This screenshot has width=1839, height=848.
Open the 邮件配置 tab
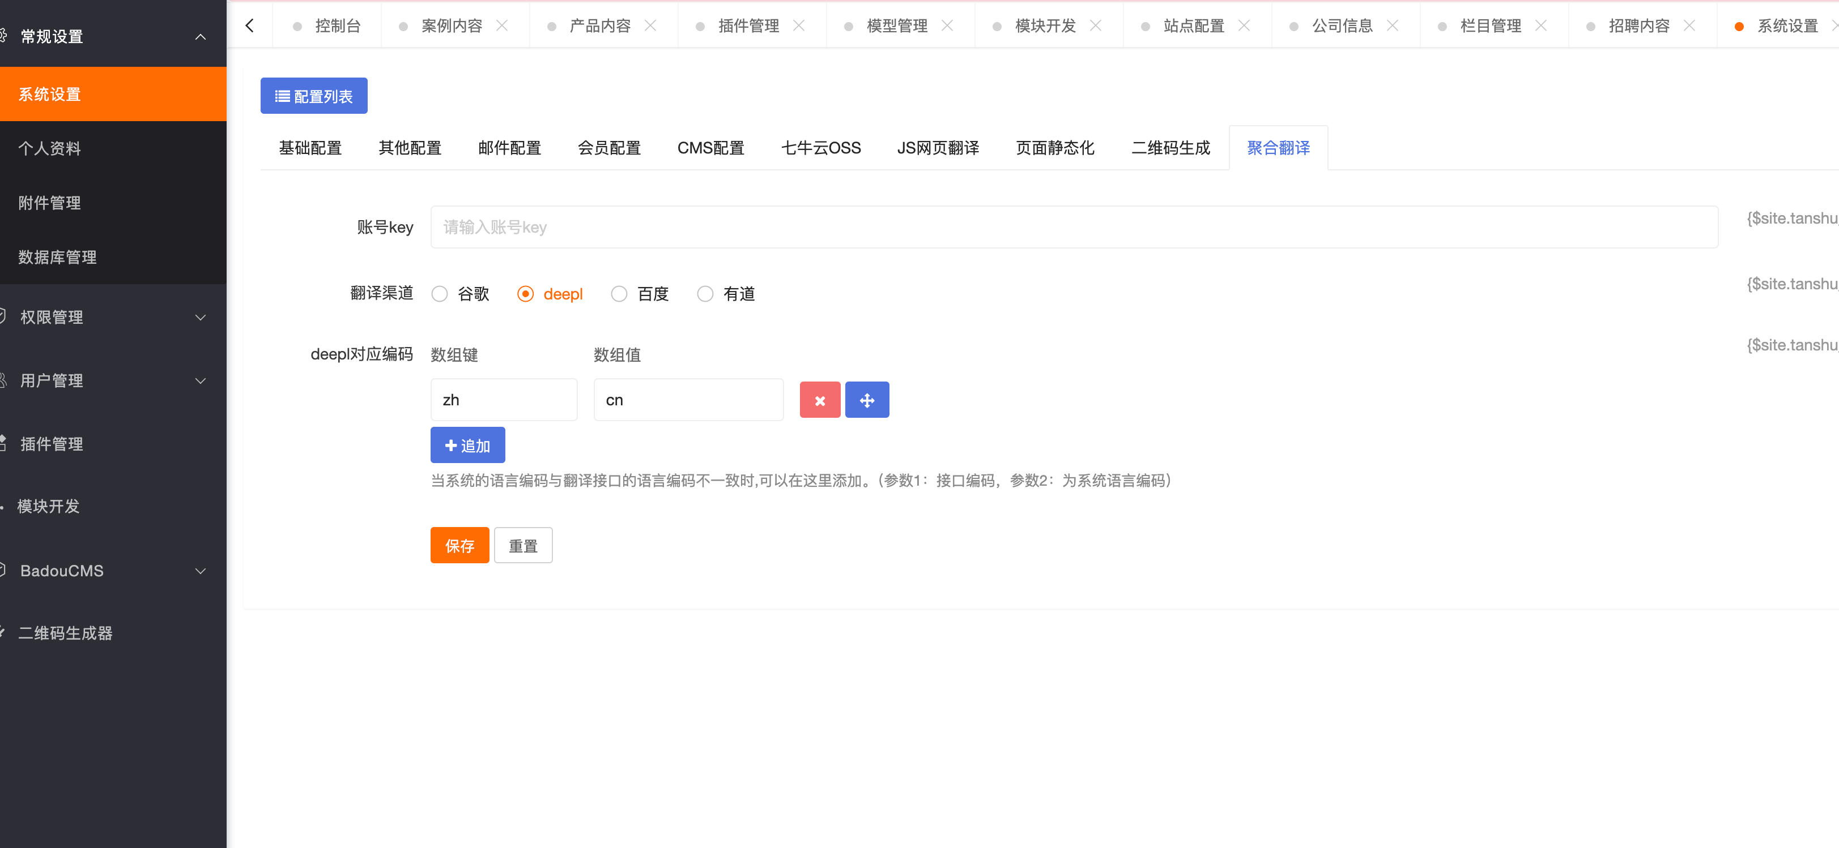(x=509, y=147)
